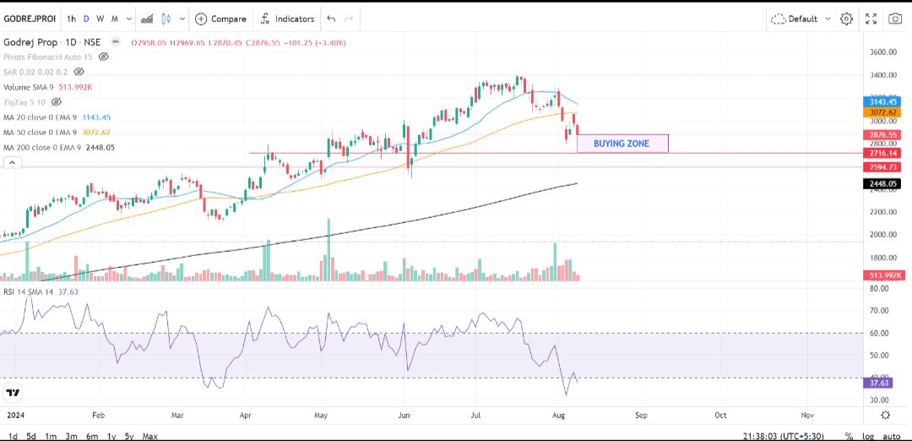
Task: Click the 2876.55 red price label
Action: click(882, 134)
